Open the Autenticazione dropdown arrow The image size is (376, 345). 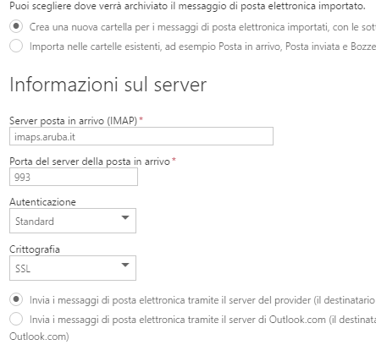125,217
